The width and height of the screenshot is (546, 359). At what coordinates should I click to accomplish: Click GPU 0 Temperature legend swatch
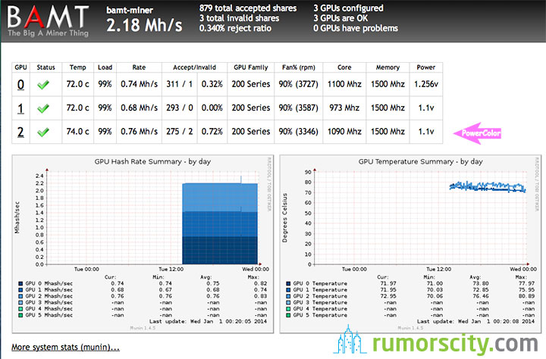288,283
